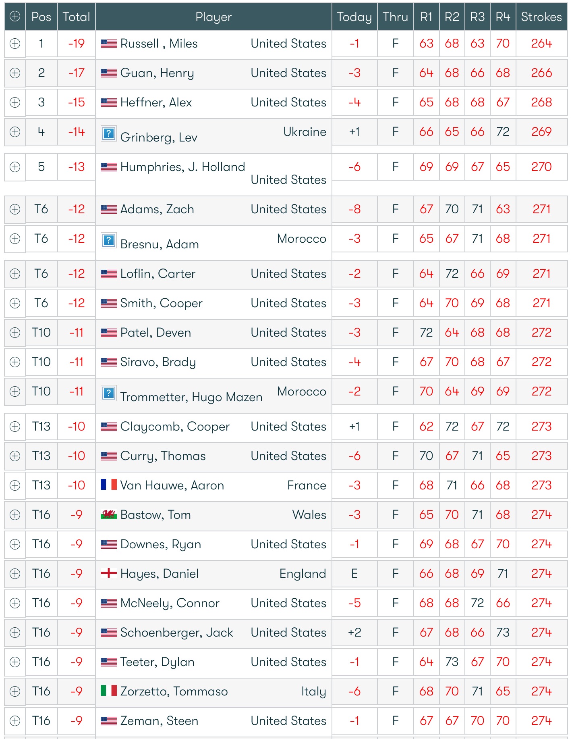Click the R1 column header
The width and height of the screenshot is (572, 739).
426,17
